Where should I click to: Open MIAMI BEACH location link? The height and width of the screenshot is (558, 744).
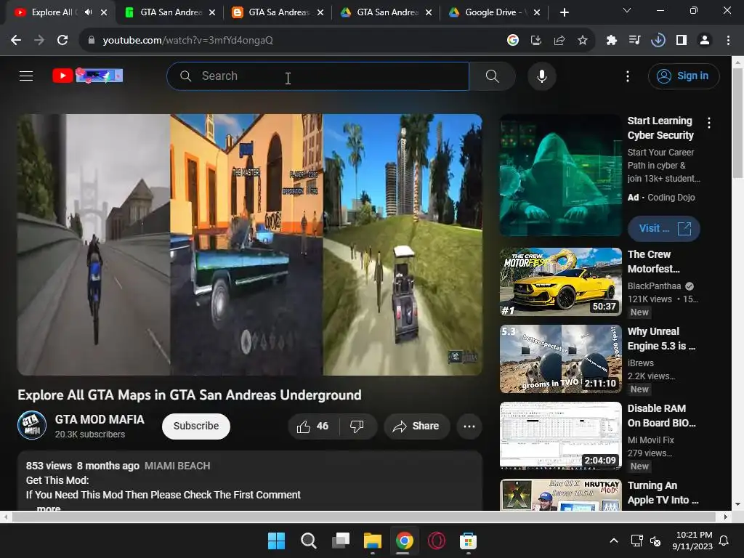pyautogui.click(x=177, y=466)
